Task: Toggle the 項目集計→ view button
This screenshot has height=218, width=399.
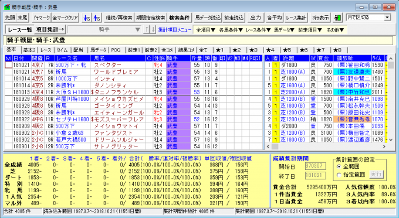Action: (50, 29)
